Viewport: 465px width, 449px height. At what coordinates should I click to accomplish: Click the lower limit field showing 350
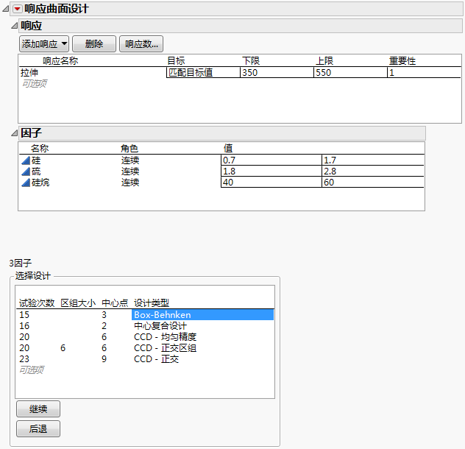pyautogui.click(x=277, y=73)
